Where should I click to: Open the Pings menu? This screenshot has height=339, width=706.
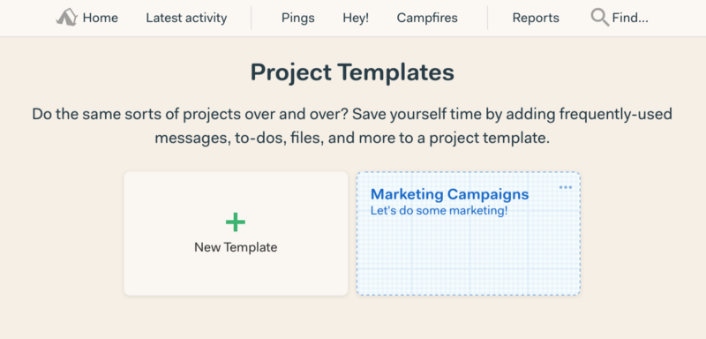[x=298, y=18]
